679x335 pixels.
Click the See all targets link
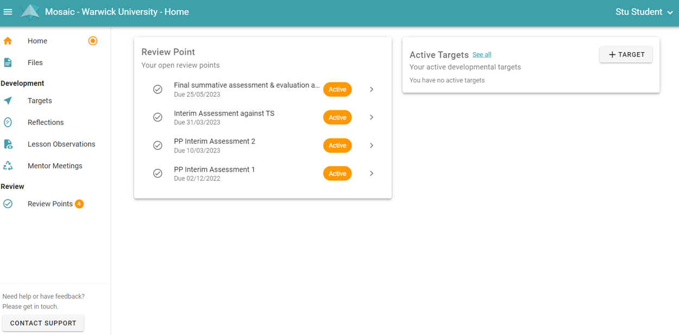point(482,55)
